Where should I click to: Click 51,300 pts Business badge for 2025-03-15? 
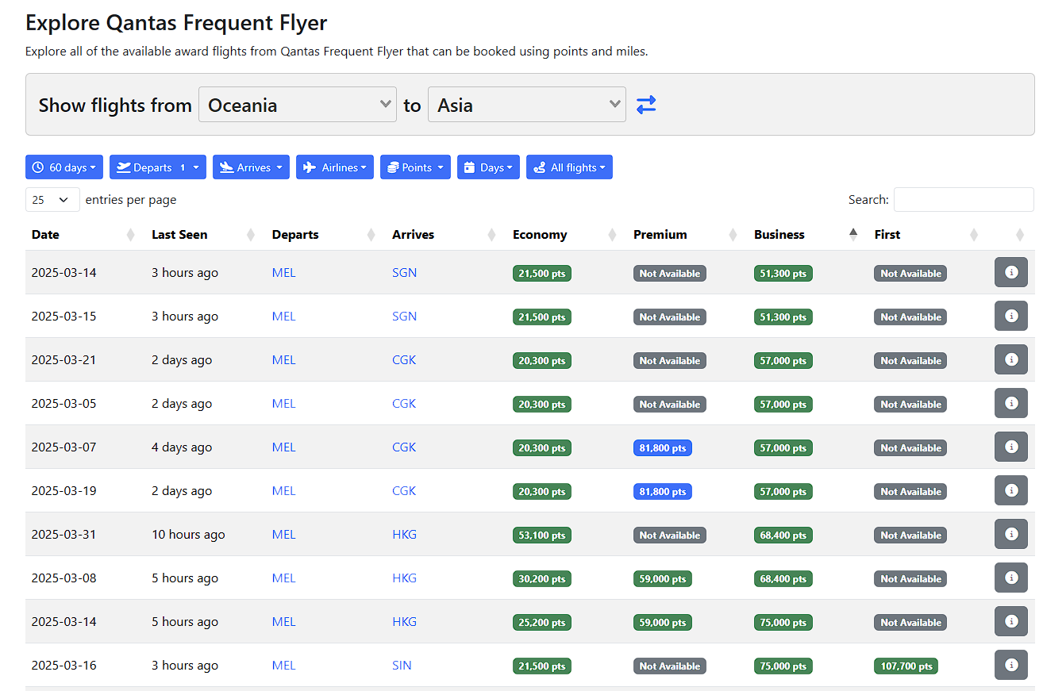[x=783, y=317]
